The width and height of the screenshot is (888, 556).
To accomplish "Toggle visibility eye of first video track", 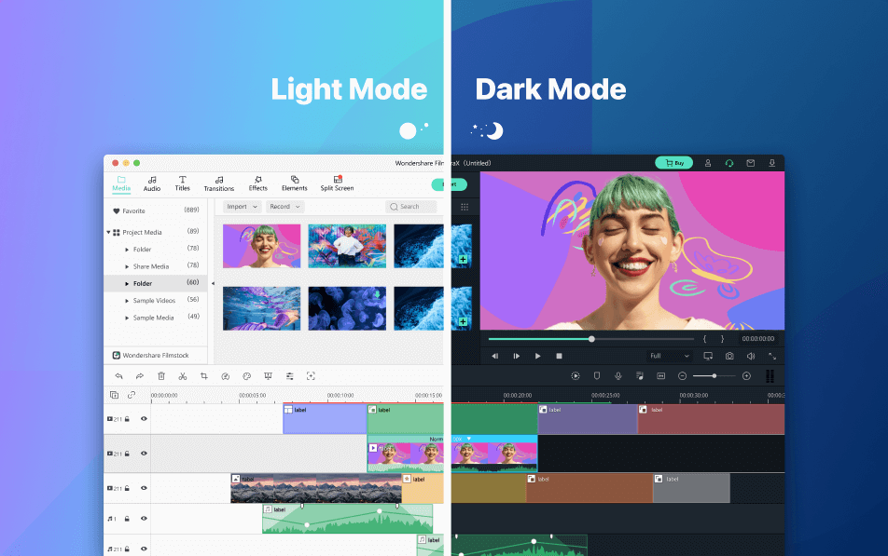I will point(144,419).
